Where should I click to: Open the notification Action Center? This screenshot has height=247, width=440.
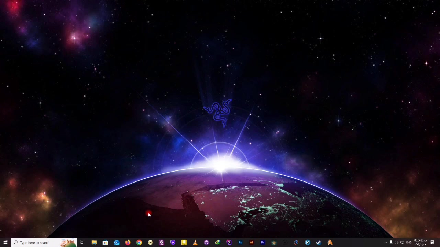pos(432,243)
